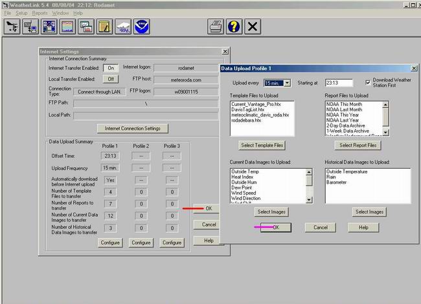Open the plot graphs toolbar icon

[86, 27]
